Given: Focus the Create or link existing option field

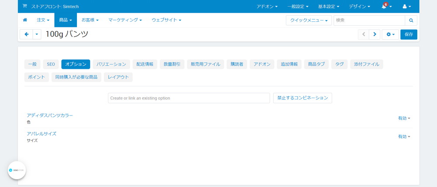Looking at the screenshot, I should [x=189, y=98].
